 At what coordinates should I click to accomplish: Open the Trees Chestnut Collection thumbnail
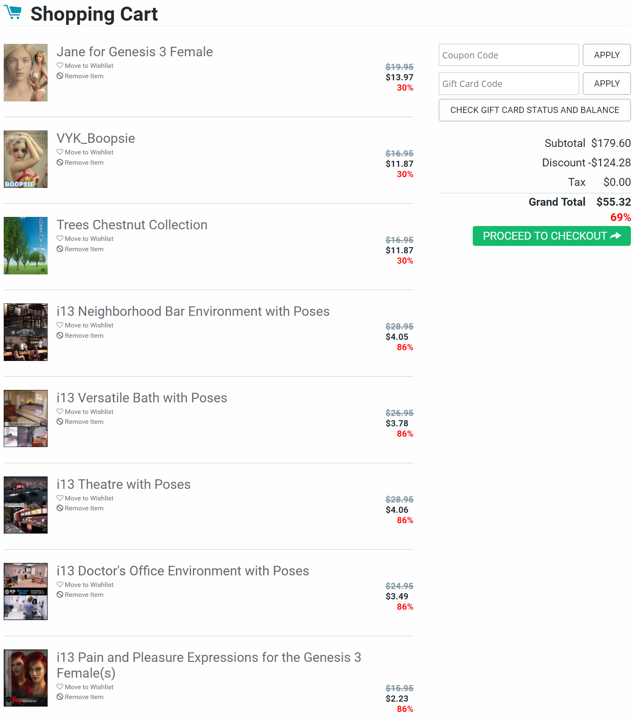(26, 246)
